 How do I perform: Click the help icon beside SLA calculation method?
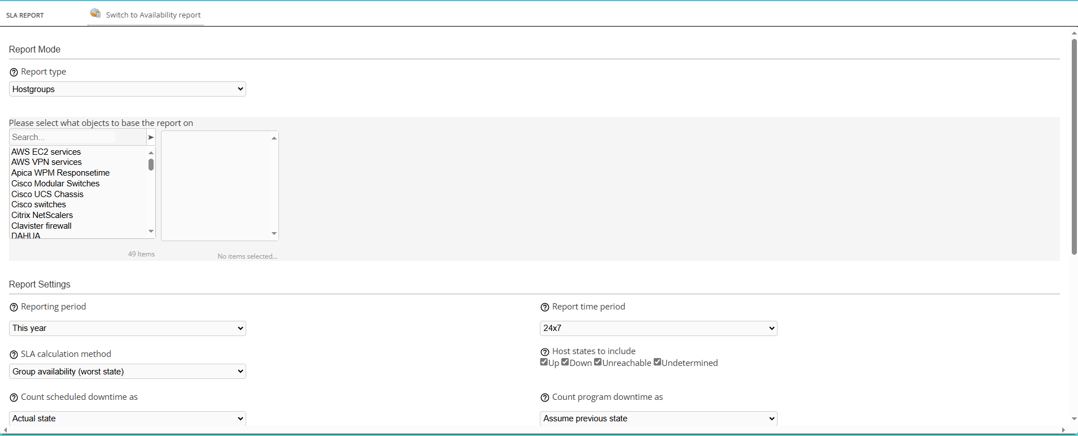14,355
